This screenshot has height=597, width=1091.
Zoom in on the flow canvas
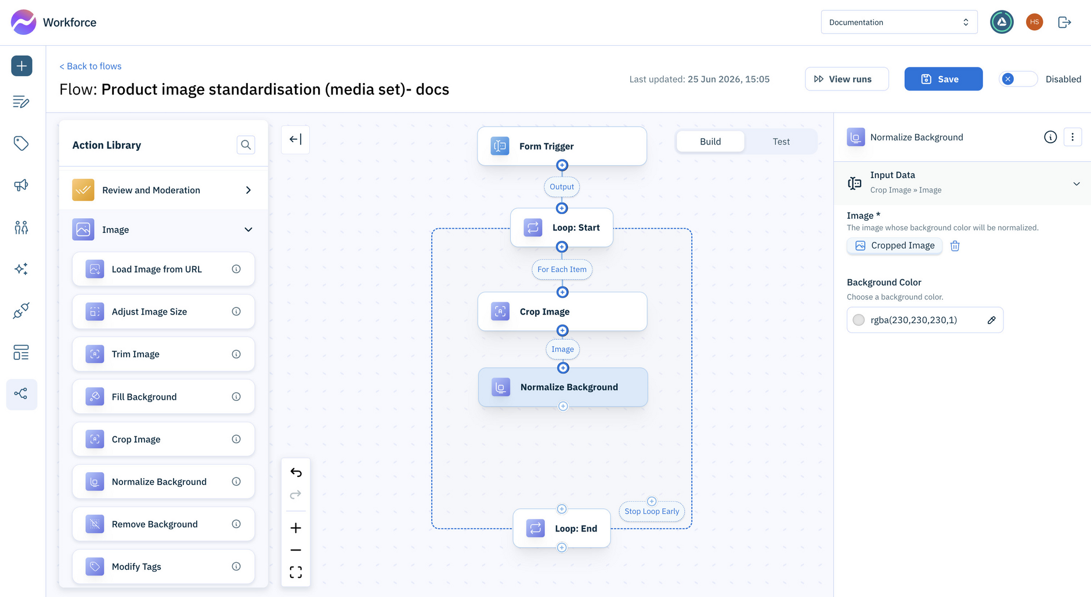[296, 528]
